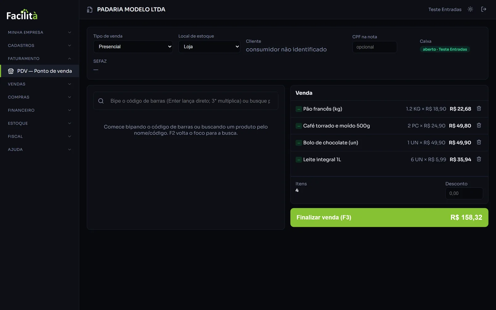Click minus button next to Bolo de chocolate

pyautogui.click(x=299, y=143)
